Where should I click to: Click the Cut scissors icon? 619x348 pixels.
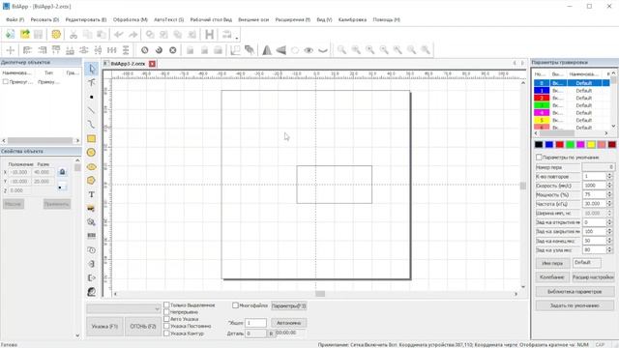click(x=74, y=35)
